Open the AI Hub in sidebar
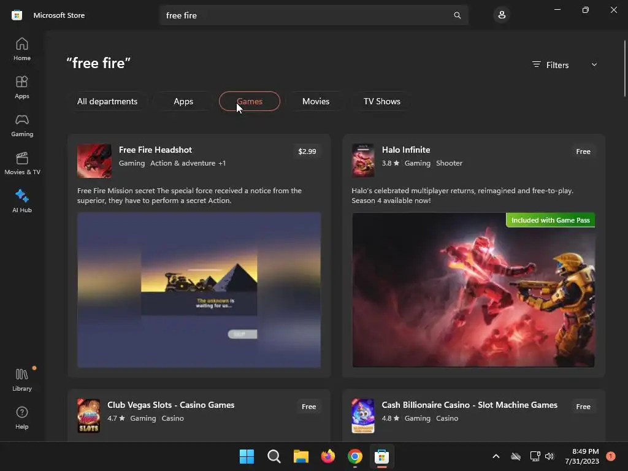The width and height of the screenshot is (628, 471). [22, 201]
